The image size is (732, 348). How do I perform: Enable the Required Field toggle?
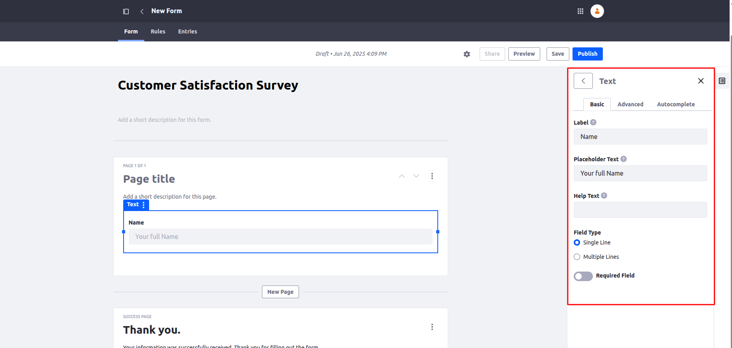583,276
